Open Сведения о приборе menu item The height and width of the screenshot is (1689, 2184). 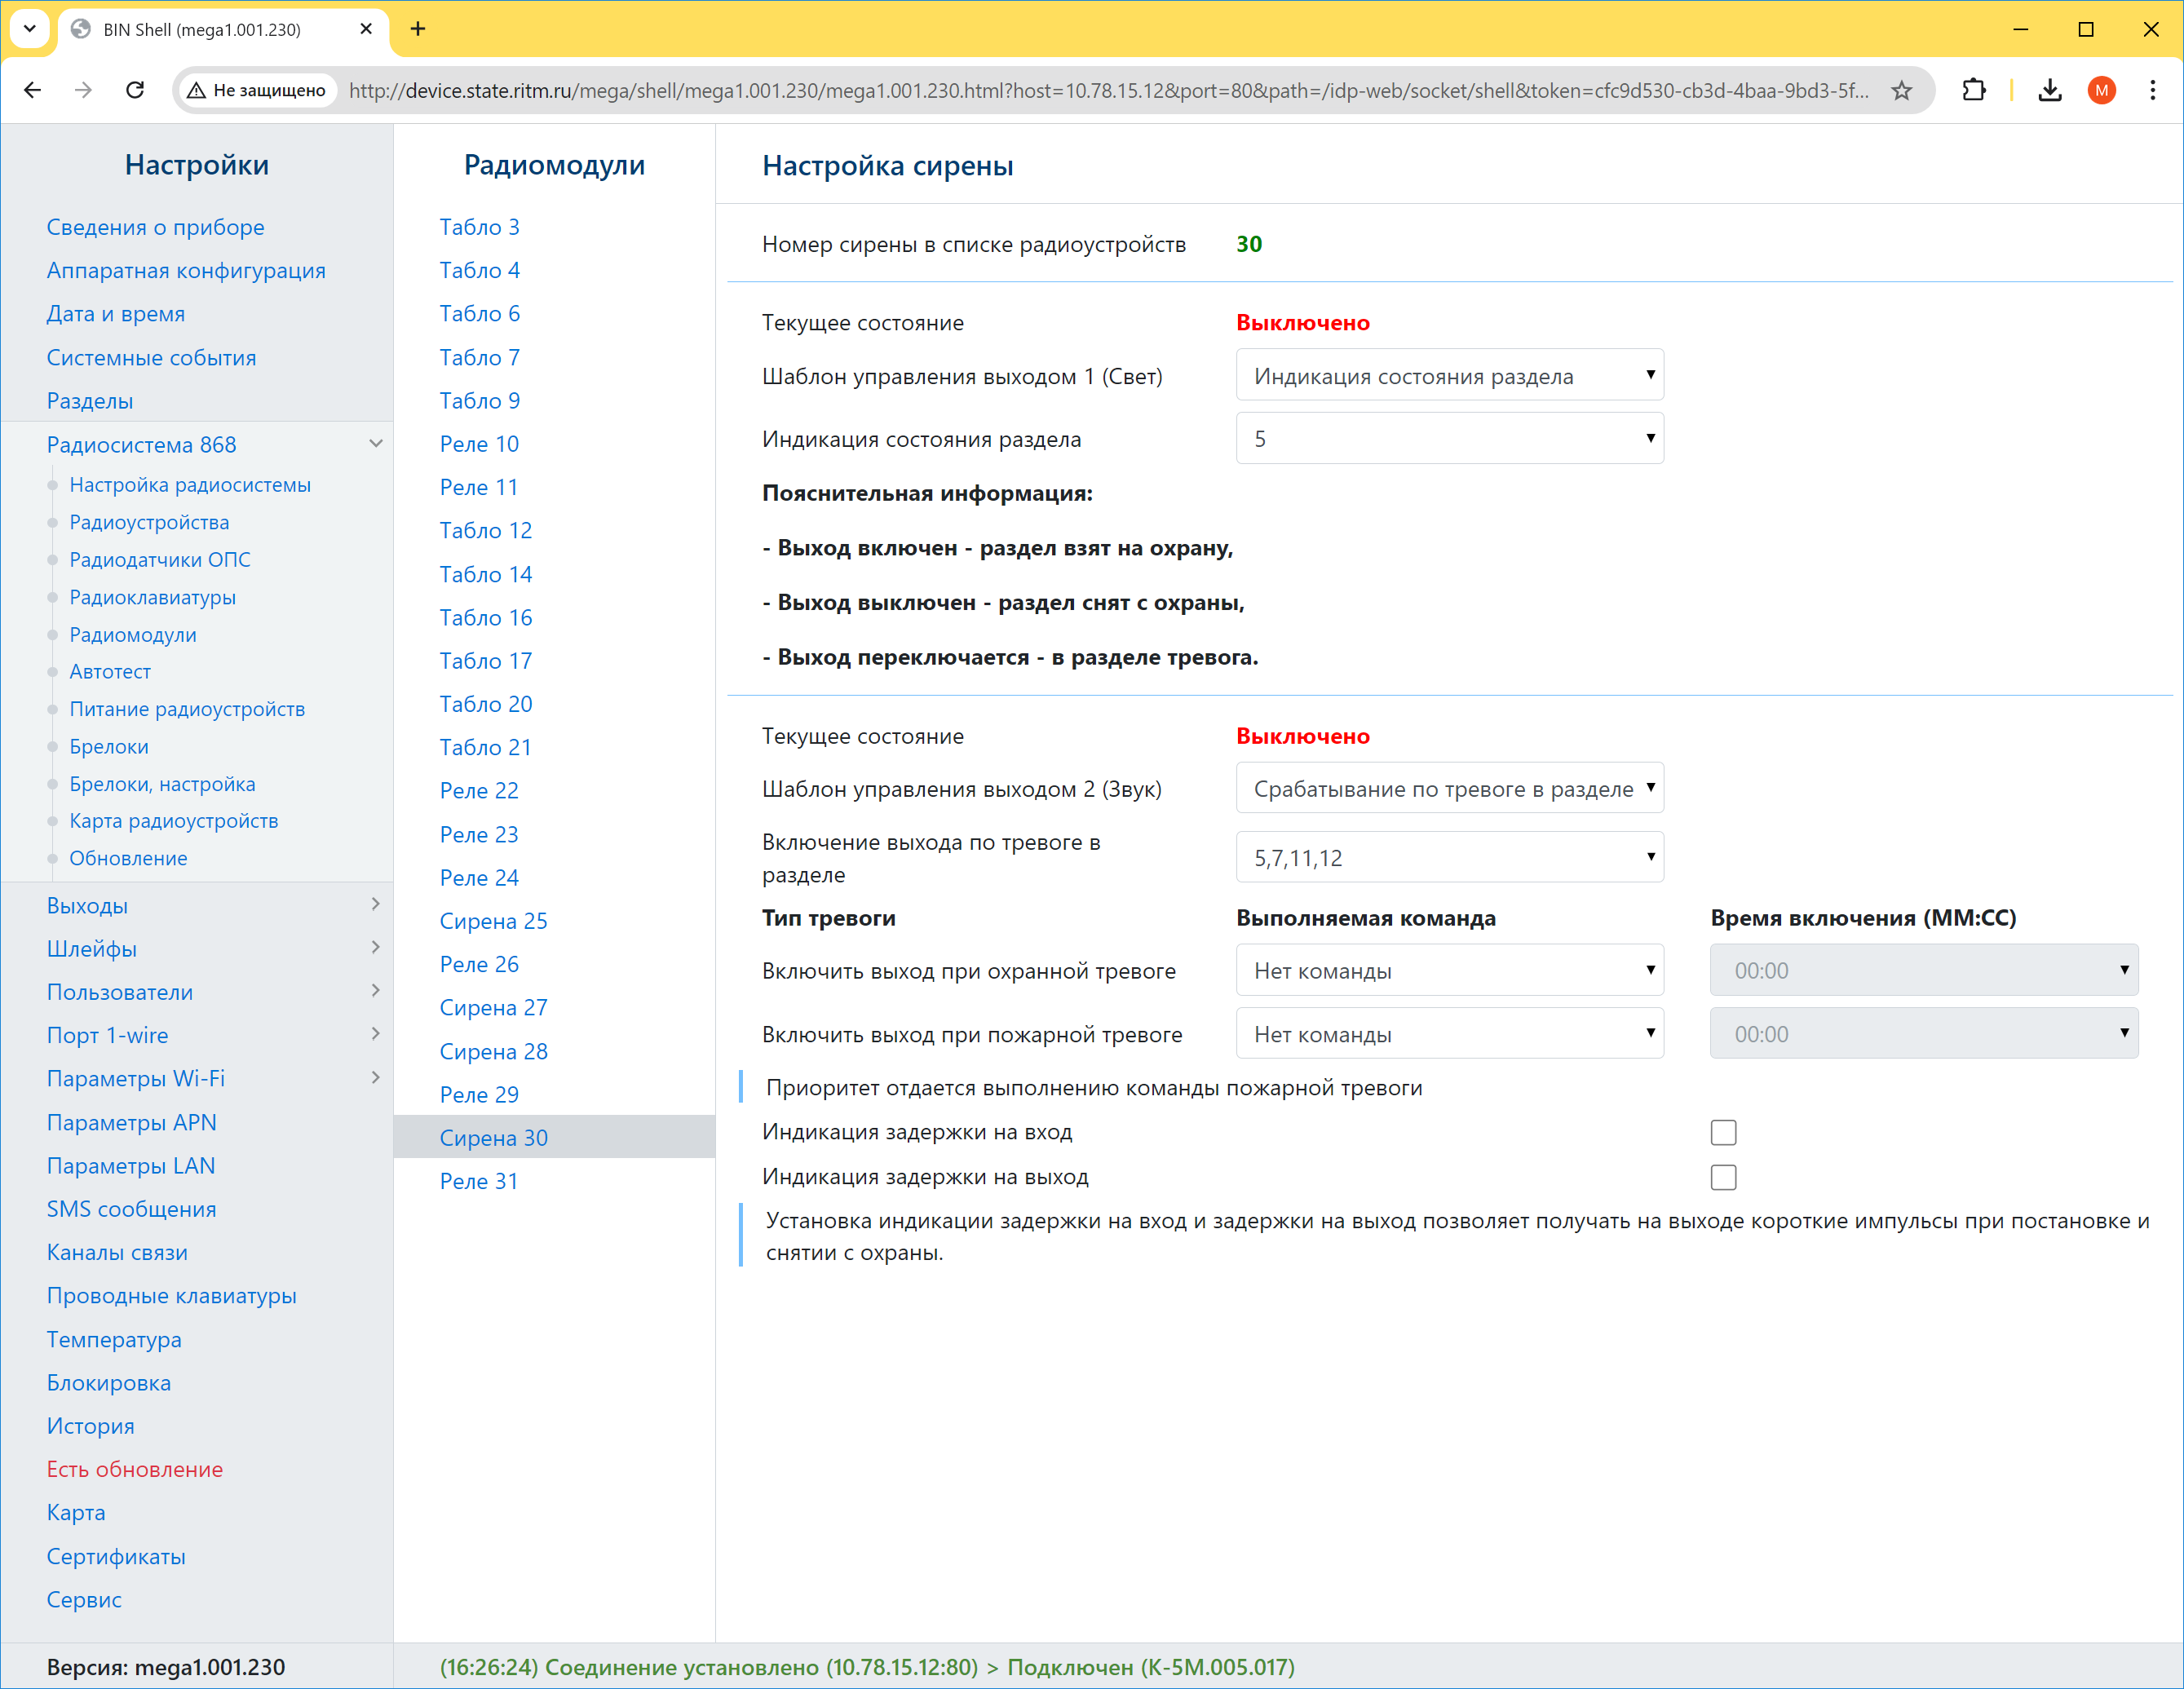(x=155, y=227)
